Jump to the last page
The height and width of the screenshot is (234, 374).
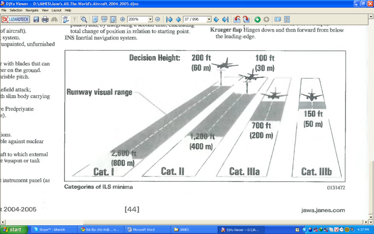(x=225, y=19)
